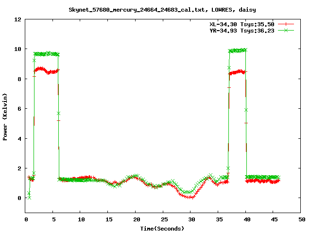Click the x-axis tick label 25
Screen dimensions: 311x233
(164, 219)
